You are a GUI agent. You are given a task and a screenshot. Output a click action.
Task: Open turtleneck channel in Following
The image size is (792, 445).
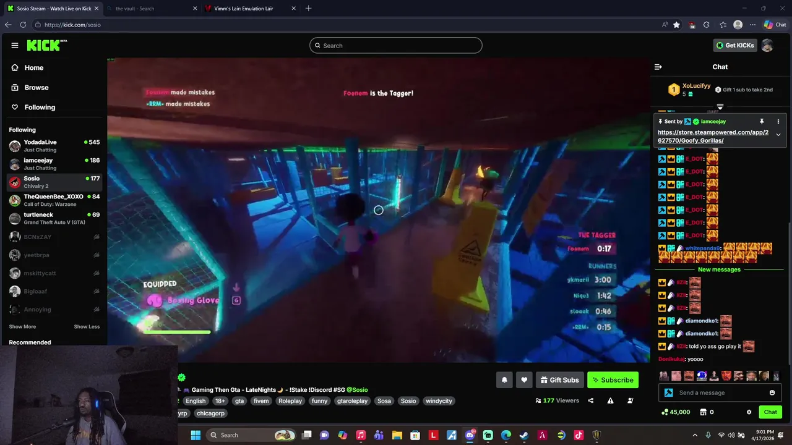[54, 218]
